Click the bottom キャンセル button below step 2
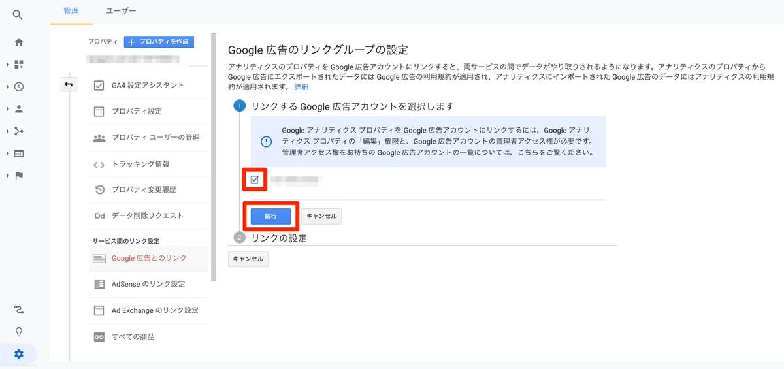 point(248,259)
